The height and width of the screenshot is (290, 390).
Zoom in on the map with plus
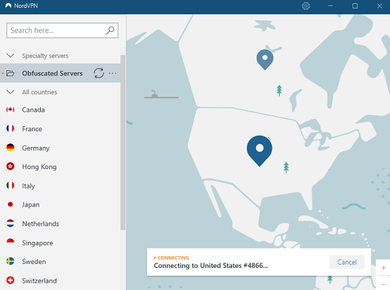(383, 268)
